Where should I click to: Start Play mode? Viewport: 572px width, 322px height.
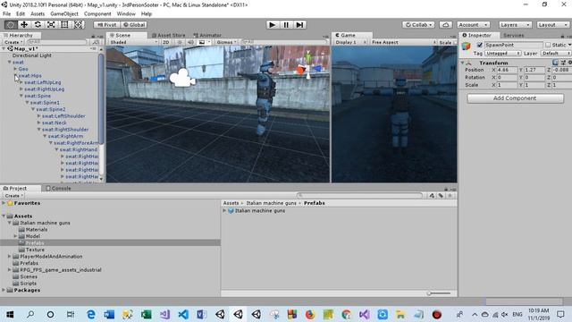click(272, 25)
